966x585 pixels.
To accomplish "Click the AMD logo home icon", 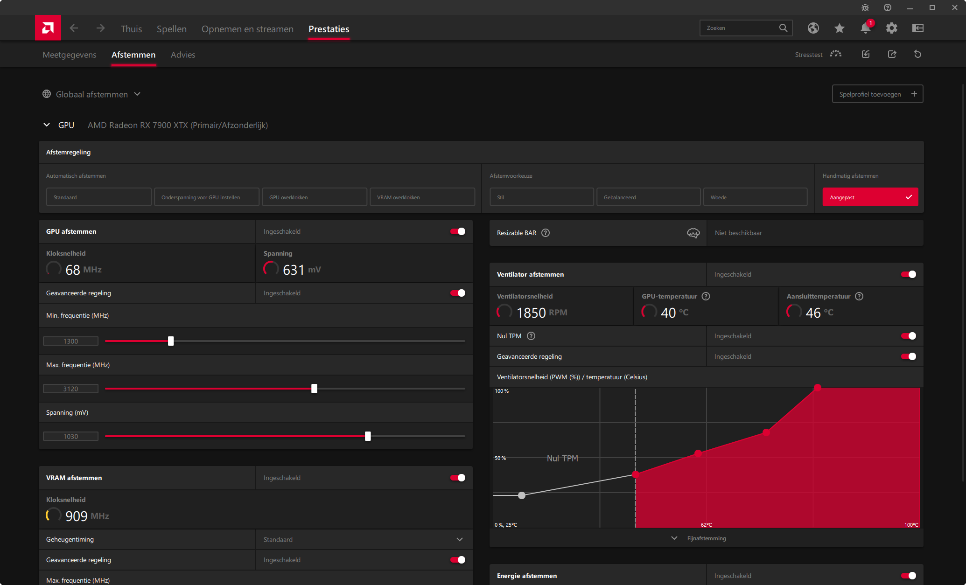I will tap(48, 28).
